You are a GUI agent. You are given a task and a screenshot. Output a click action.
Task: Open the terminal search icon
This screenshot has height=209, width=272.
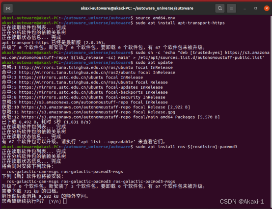tap(220, 8)
